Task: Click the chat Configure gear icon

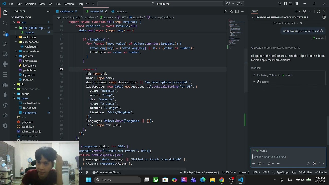Action: coord(305,11)
